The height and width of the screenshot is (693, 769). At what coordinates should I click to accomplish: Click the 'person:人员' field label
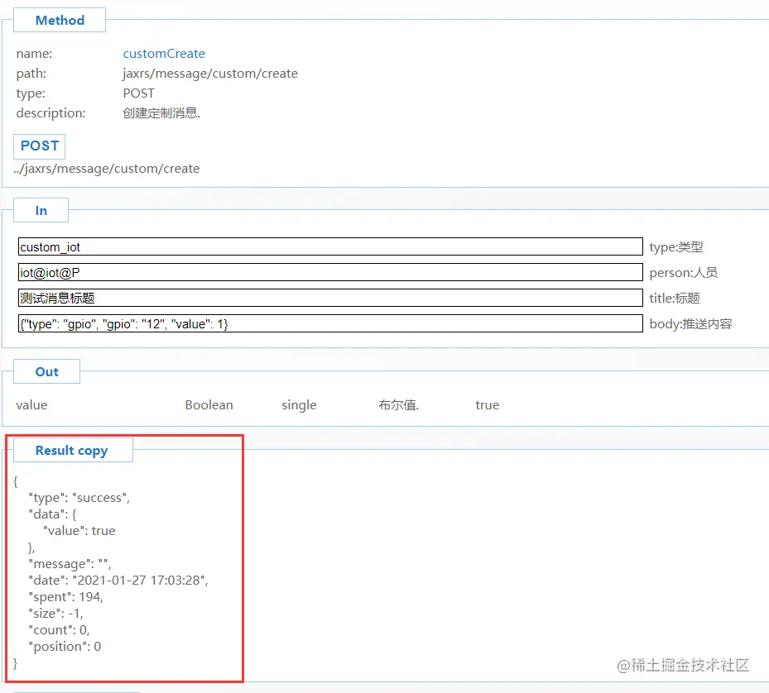click(x=684, y=273)
